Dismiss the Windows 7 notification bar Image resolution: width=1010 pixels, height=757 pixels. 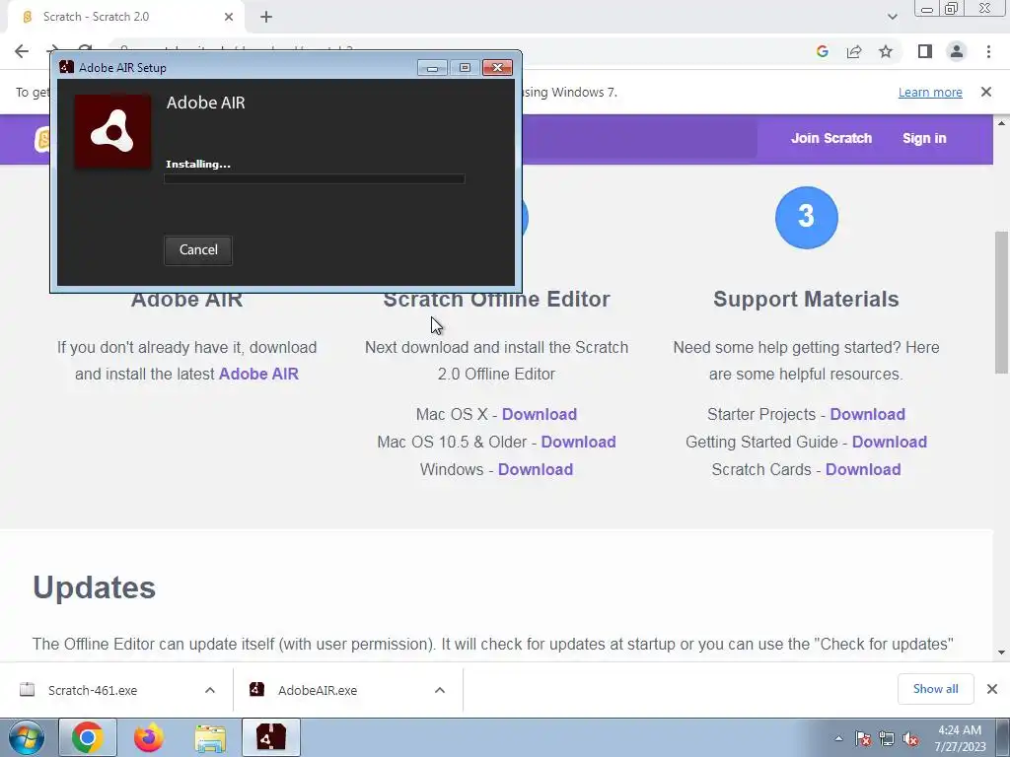986,92
